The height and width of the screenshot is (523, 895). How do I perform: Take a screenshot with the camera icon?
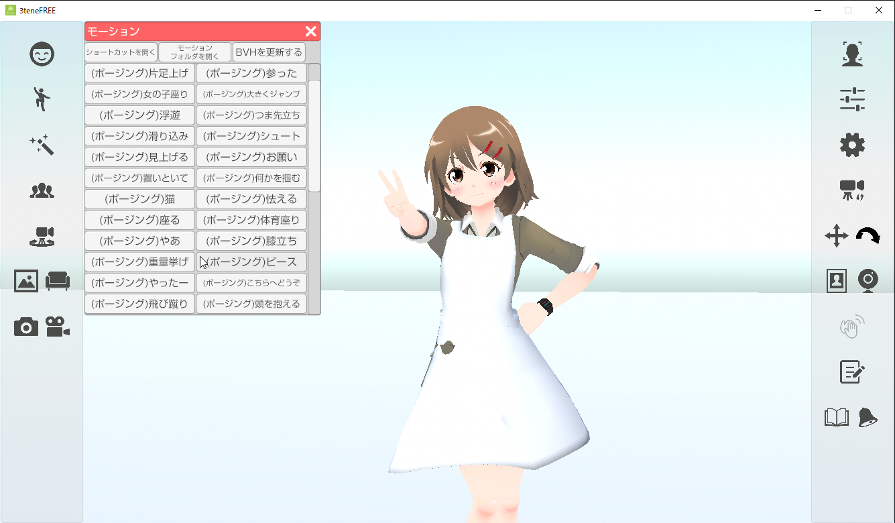click(x=25, y=327)
